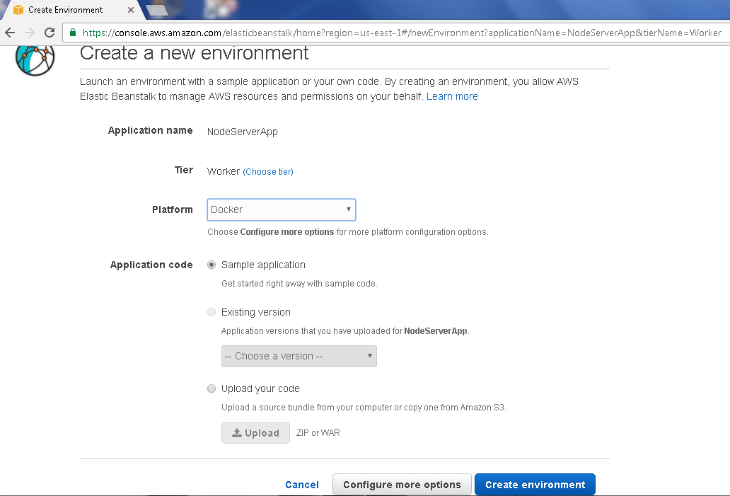Open the Platform dropdown showing Docker
The width and height of the screenshot is (730, 496).
click(x=282, y=209)
